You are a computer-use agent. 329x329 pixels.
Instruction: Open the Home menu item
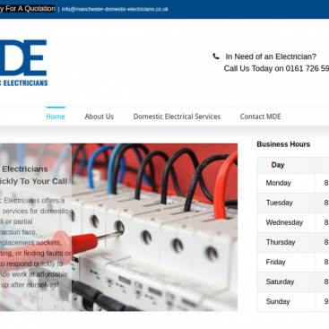click(x=56, y=117)
